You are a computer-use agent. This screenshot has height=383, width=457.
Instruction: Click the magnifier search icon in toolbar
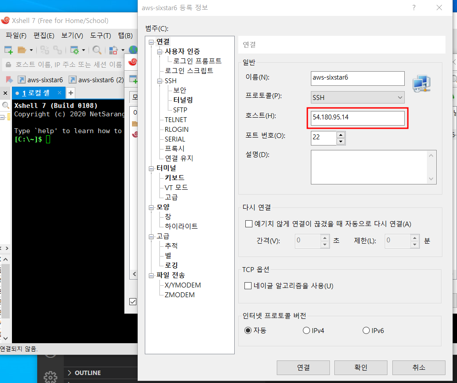point(97,50)
